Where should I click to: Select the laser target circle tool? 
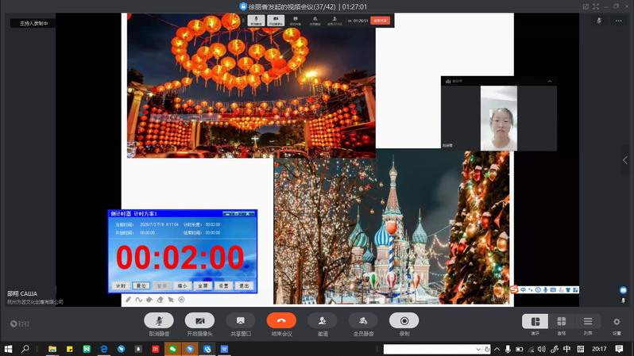(181, 300)
